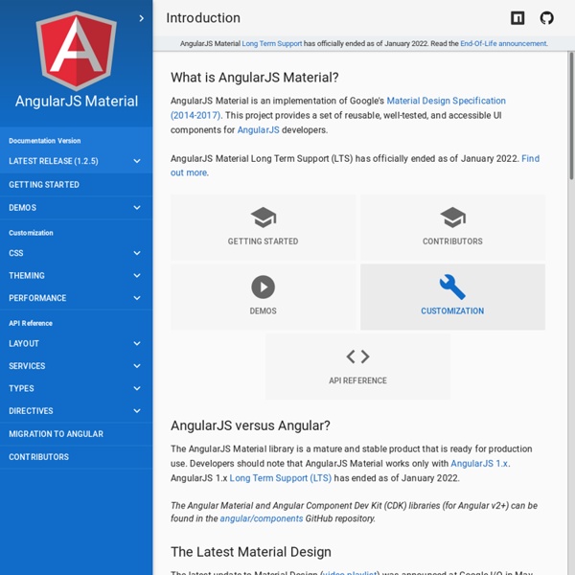Expand the Theming section chevron
The image size is (575, 575).
(137, 275)
